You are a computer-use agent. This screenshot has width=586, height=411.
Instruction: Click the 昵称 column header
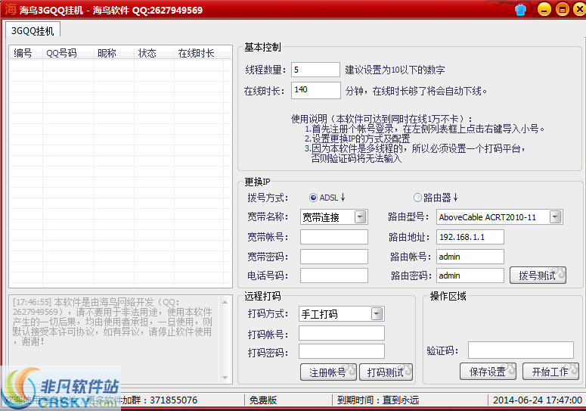click(x=113, y=53)
